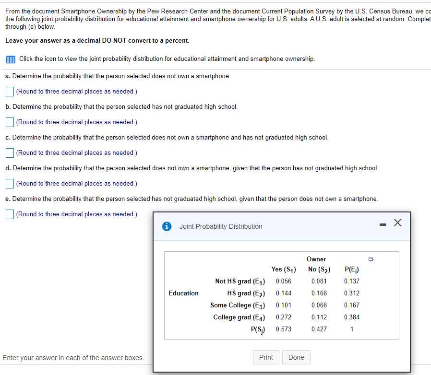Select table value 0.573

(x=284, y=329)
